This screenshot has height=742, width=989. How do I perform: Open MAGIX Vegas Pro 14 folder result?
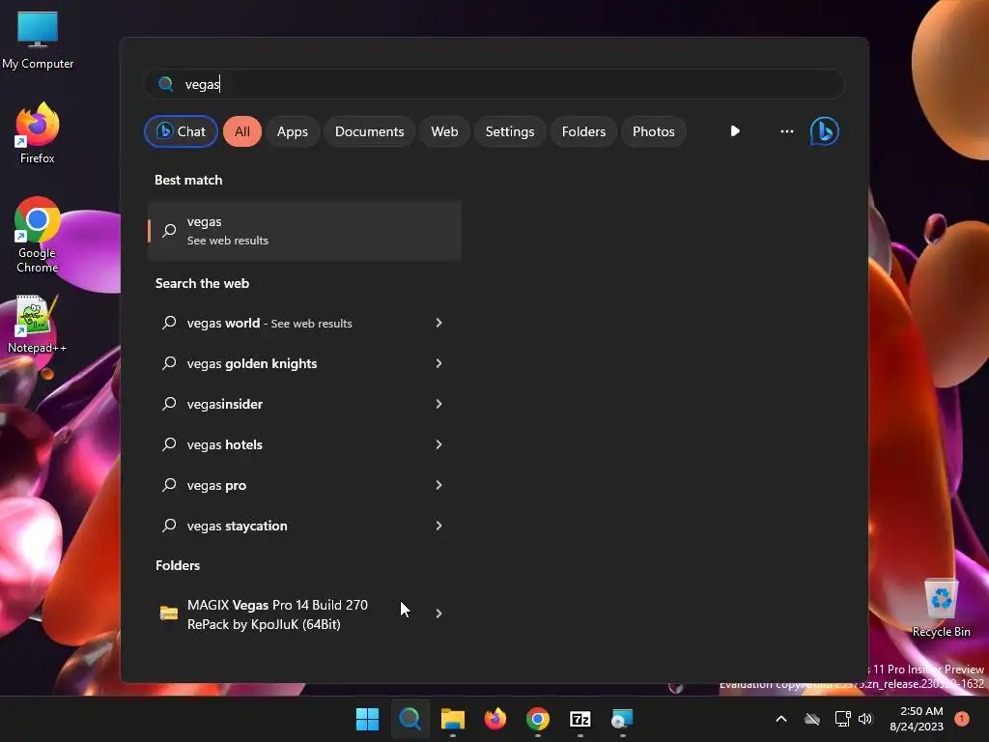(304, 614)
